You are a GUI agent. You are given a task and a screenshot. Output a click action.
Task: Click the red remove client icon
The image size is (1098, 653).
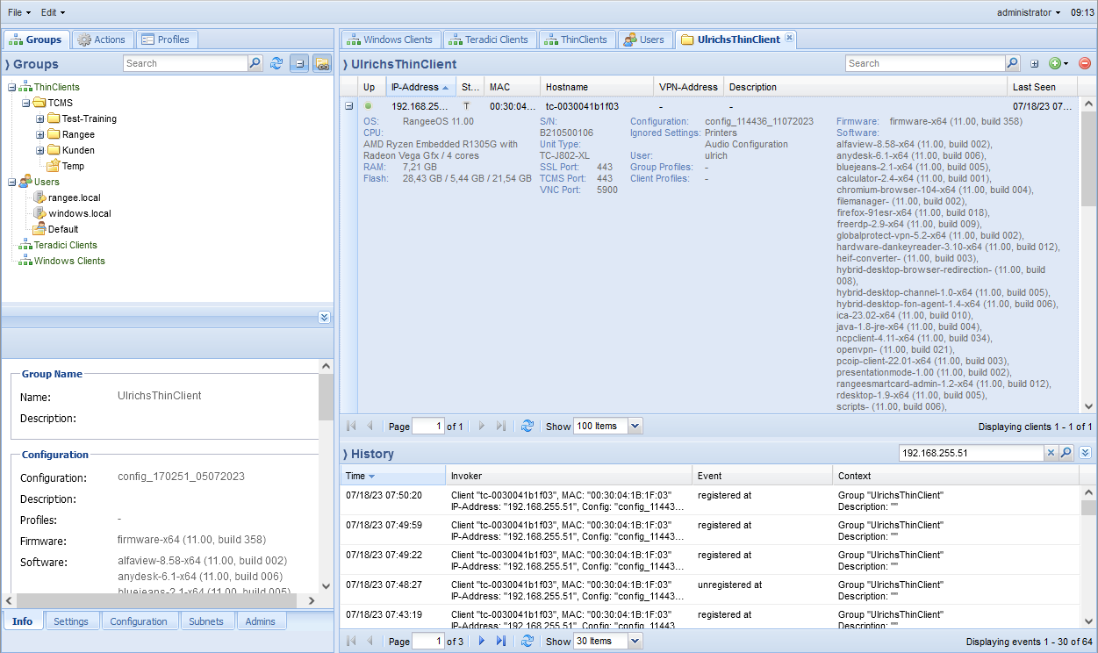[1085, 64]
